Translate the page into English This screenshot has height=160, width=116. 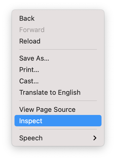pos(58,92)
